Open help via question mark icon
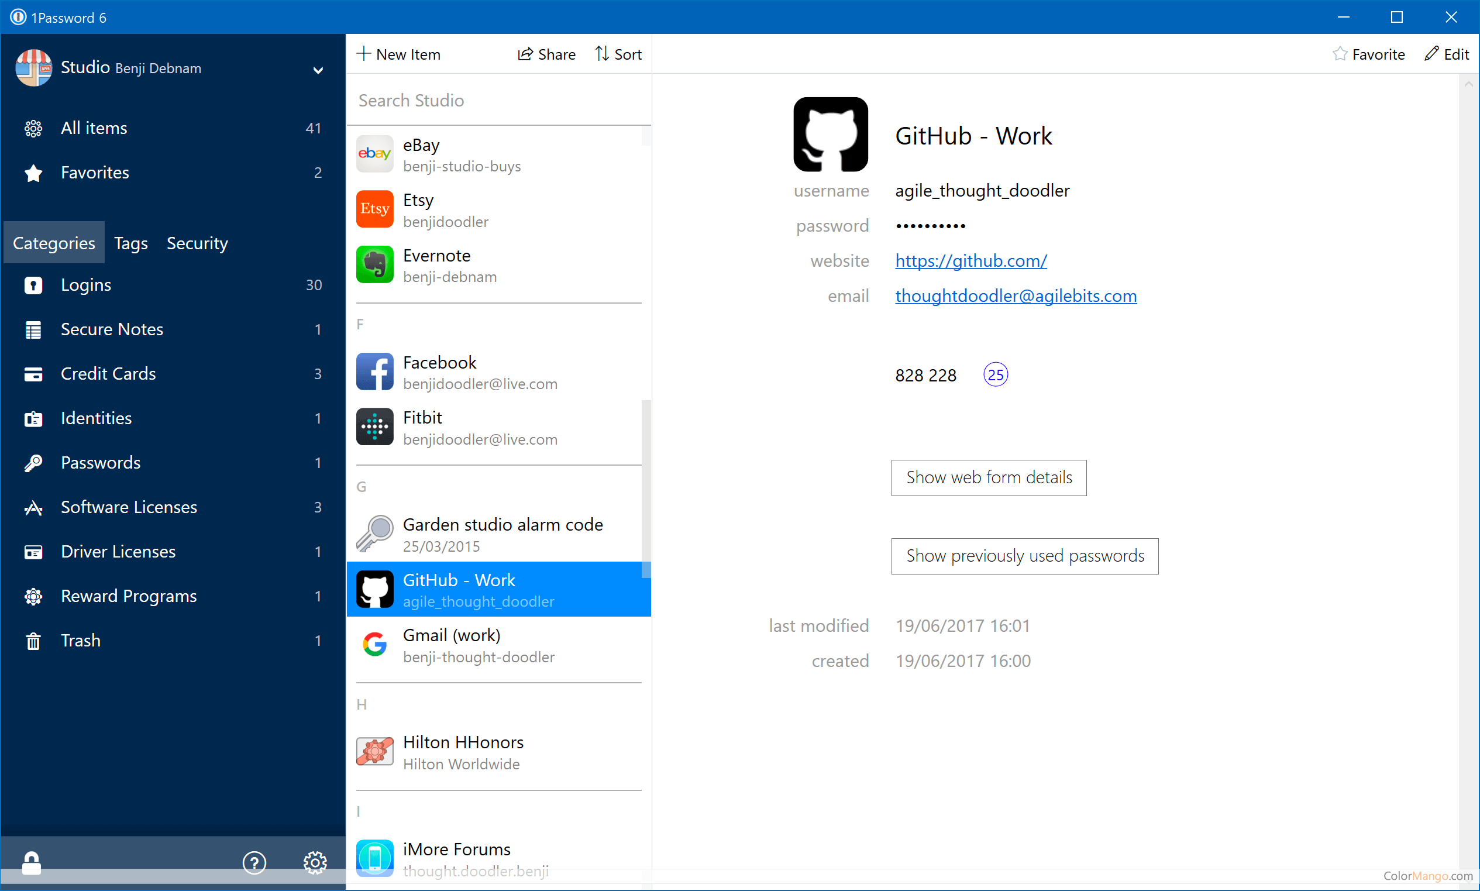The width and height of the screenshot is (1480, 891). 254,863
